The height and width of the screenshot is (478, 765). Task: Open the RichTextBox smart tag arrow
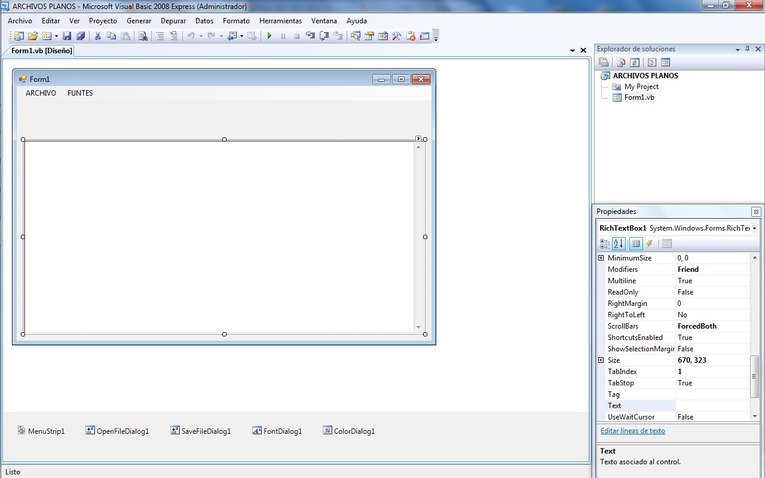tap(418, 138)
